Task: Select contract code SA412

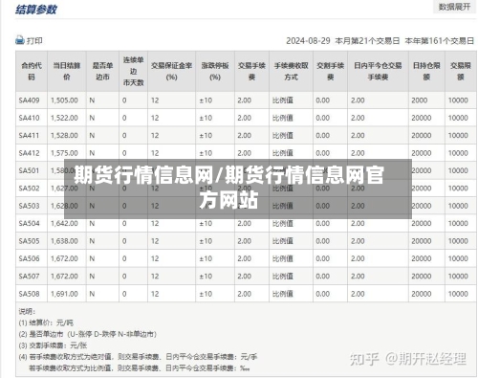Action: 29,153
